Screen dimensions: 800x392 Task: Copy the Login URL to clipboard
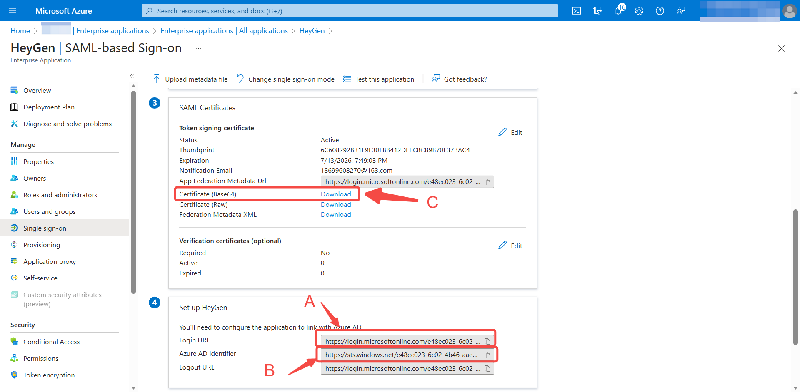click(488, 341)
